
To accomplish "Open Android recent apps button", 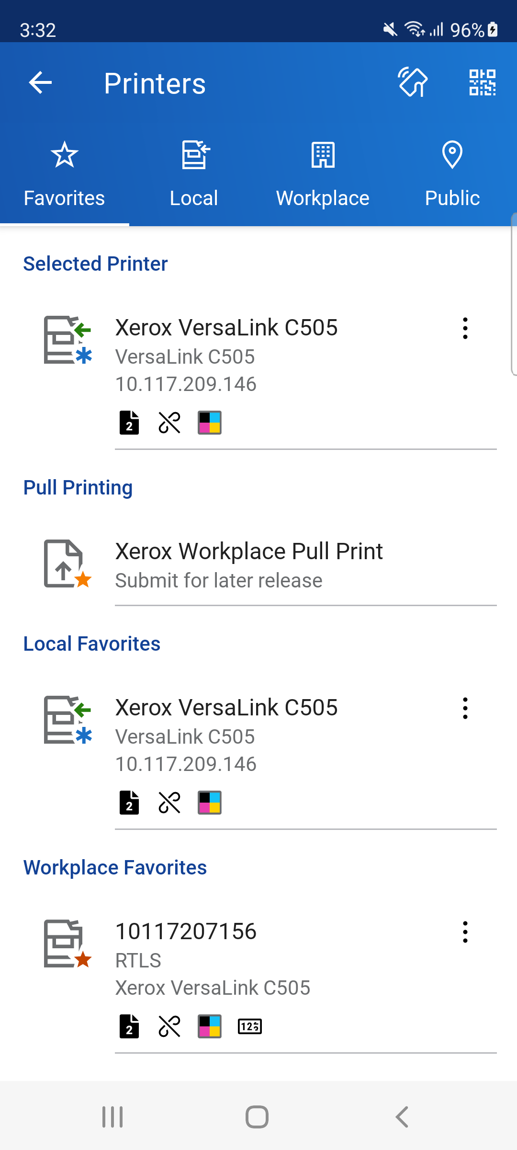I will (113, 1117).
